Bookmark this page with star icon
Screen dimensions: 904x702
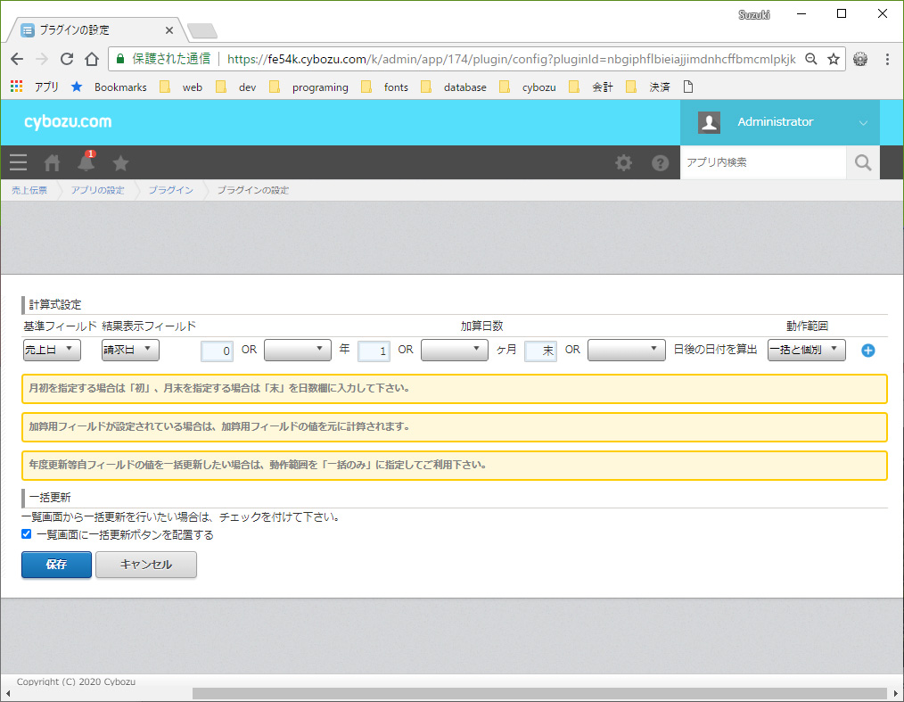coord(833,59)
